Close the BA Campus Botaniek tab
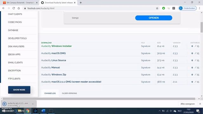Image resolution: width=203 pixels, height=114 pixels. 37,3
